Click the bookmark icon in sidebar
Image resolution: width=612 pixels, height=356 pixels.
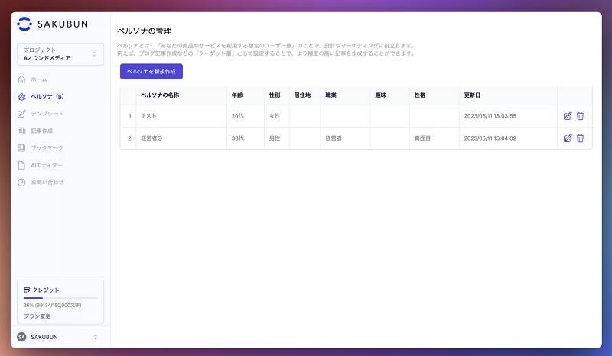click(x=21, y=147)
